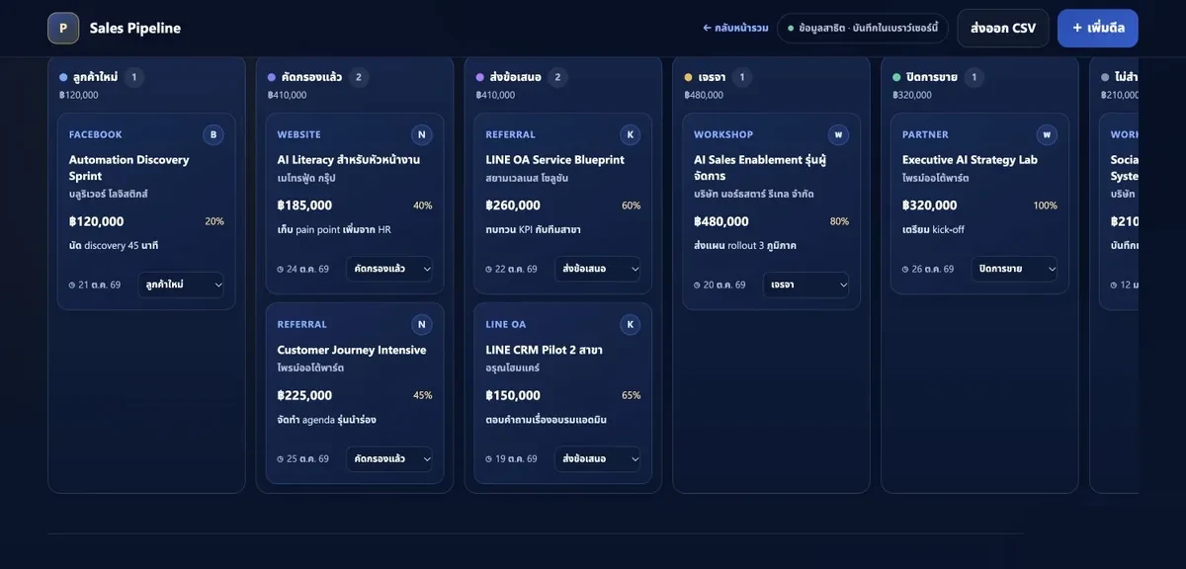Click the WORKSHOP label on AI Sales Enablement
Image resolution: width=1186 pixels, height=569 pixels.
[723, 134]
